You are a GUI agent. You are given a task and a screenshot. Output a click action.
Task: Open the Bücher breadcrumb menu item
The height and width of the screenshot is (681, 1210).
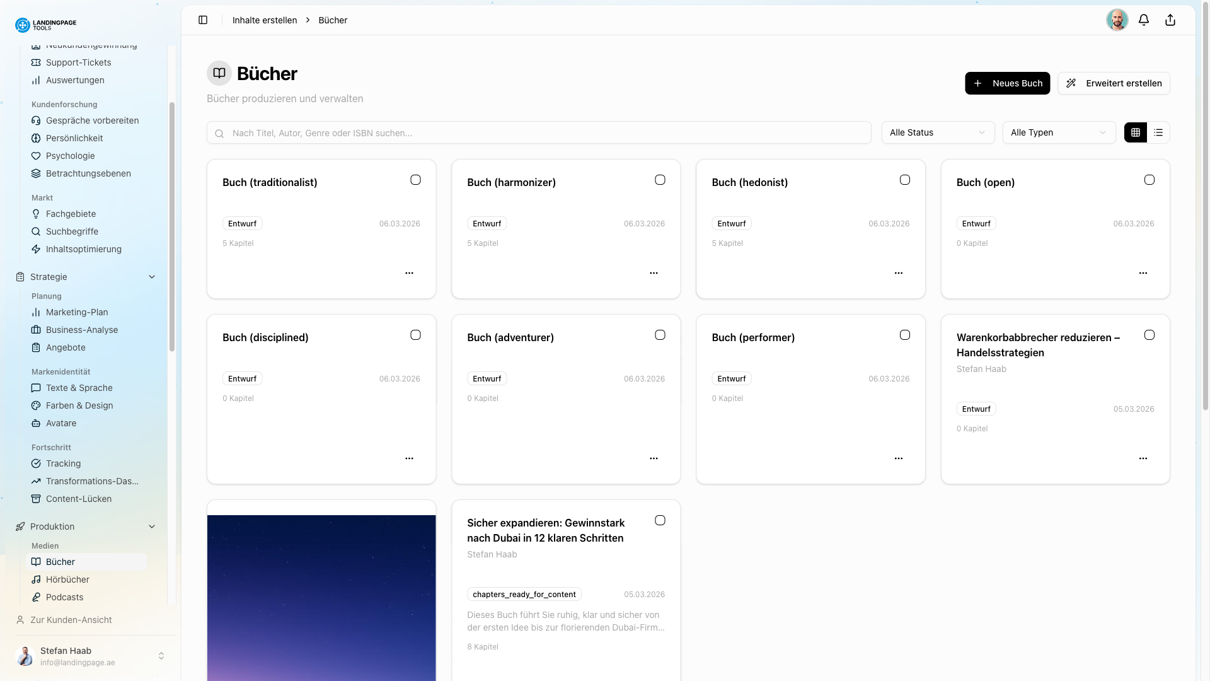pyautogui.click(x=333, y=20)
